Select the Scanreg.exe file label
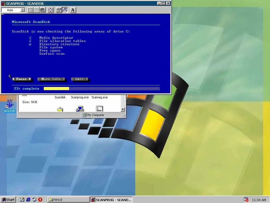The height and width of the screenshot is (203, 270). tap(99, 97)
